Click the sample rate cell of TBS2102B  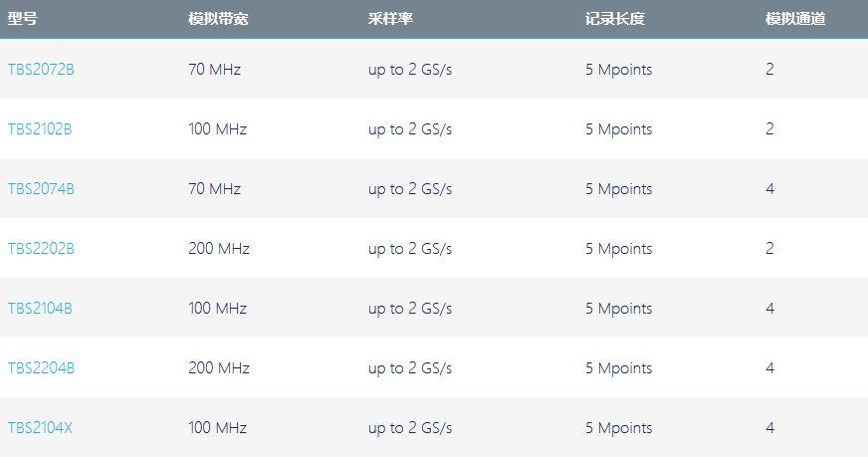tap(410, 129)
